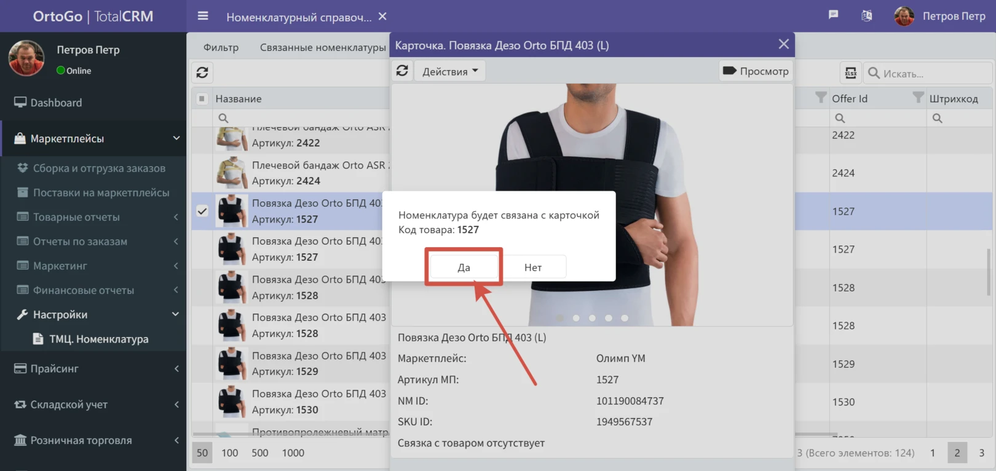
Task: Refresh the nomenclature list with reload icon
Action: (202, 73)
